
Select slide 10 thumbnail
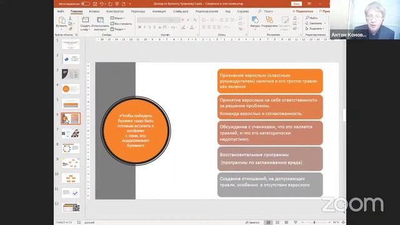tap(71, 178)
